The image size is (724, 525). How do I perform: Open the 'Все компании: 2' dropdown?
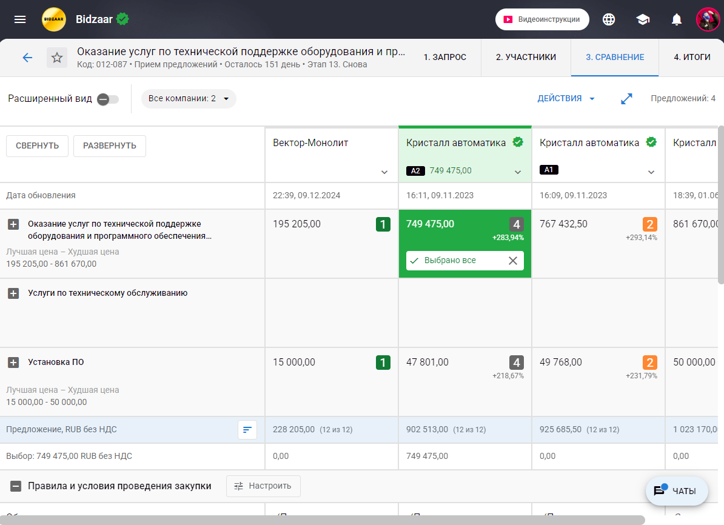[189, 99]
